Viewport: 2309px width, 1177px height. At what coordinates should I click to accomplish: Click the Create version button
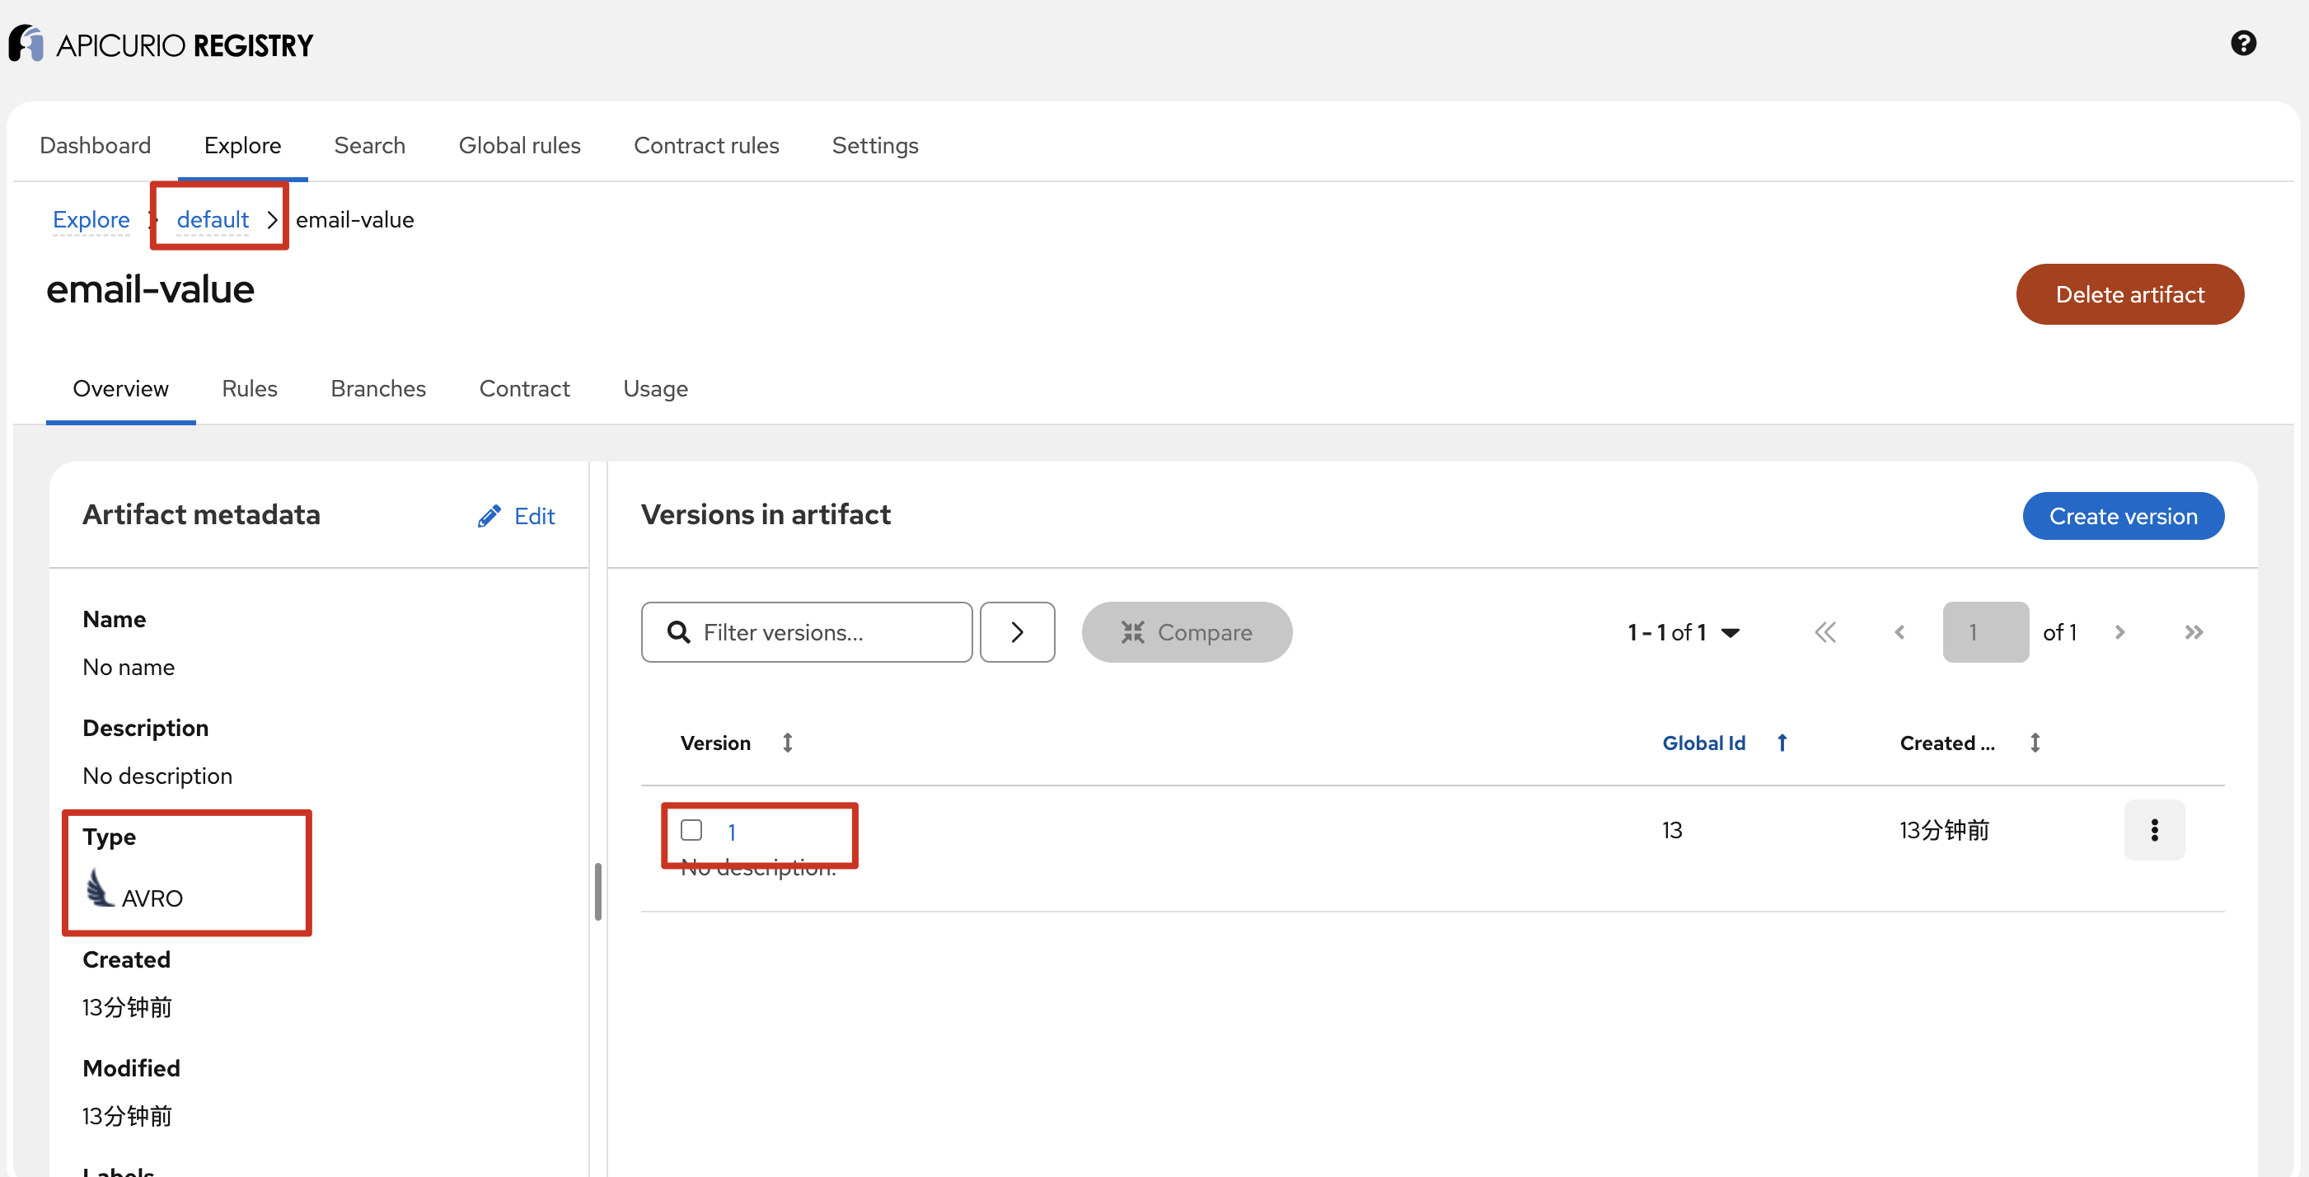[2123, 516]
